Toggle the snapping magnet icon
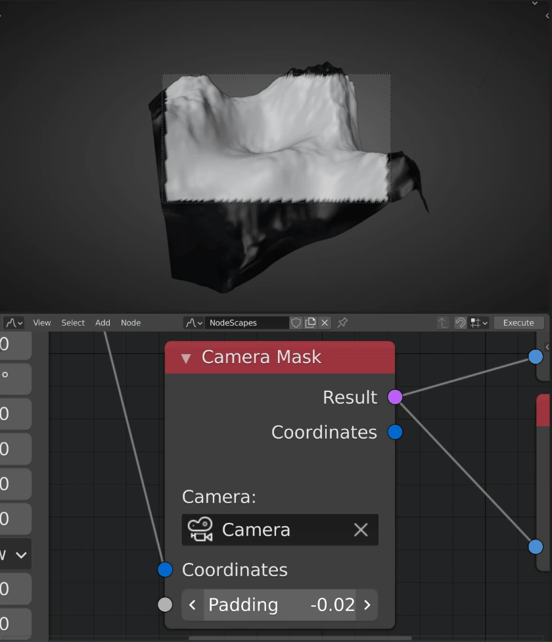Screen dimensions: 552x642 [460, 323]
